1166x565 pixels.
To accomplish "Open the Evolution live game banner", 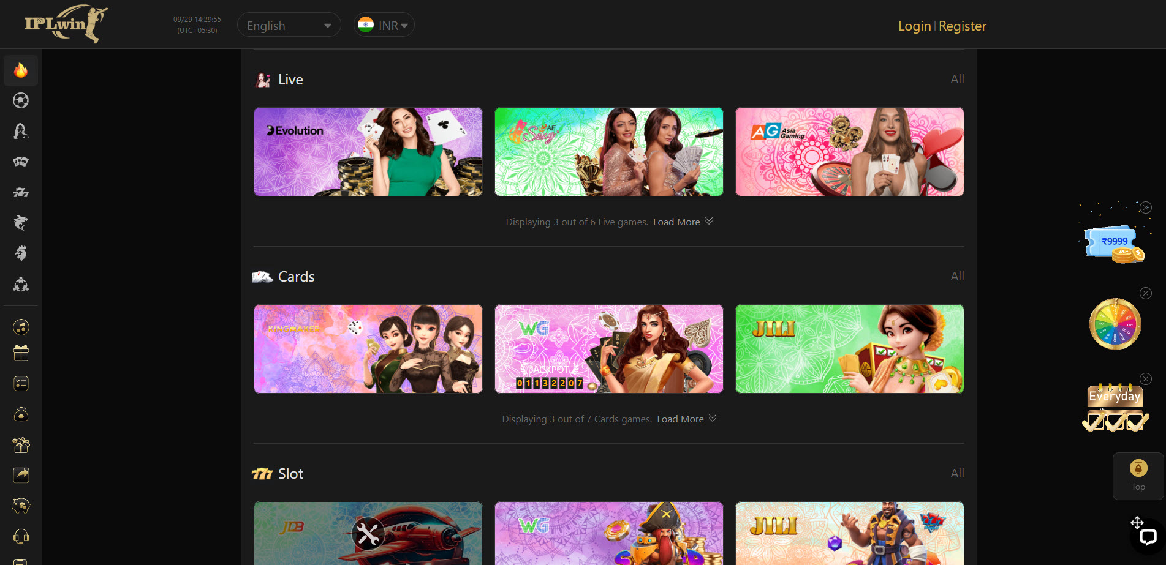I will (x=368, y=152).
